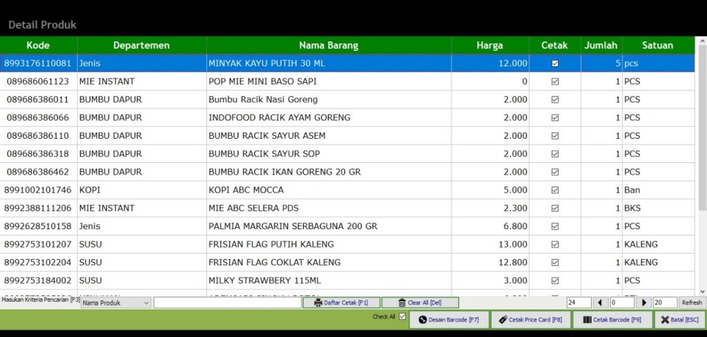The height and width of the screenshot is (337, 707).
Task: Select code cell 8993176110081
Action: point(39,64)
